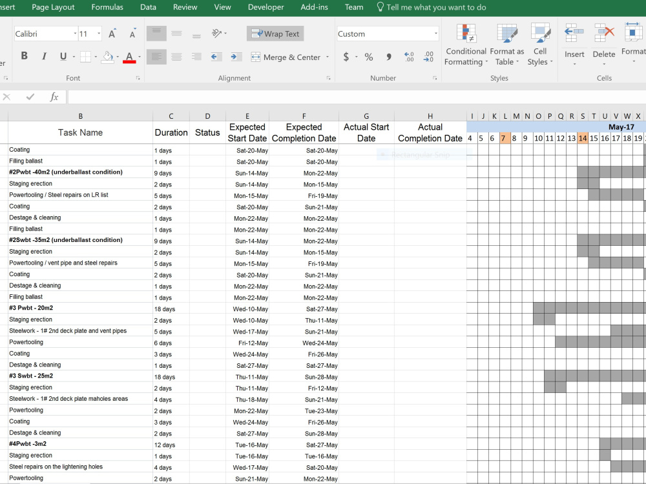
Task: Click Increase Decimal
Action: [408, 57]
